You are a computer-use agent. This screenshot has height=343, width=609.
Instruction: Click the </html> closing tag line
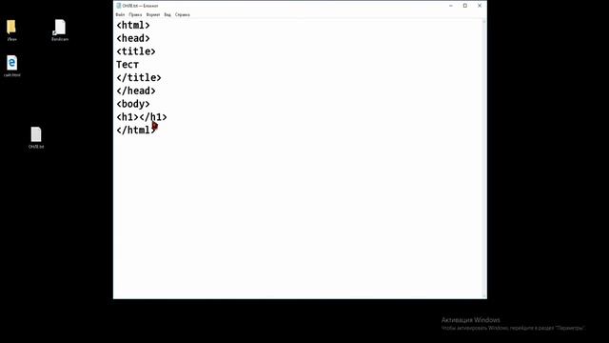click(136, 131)
